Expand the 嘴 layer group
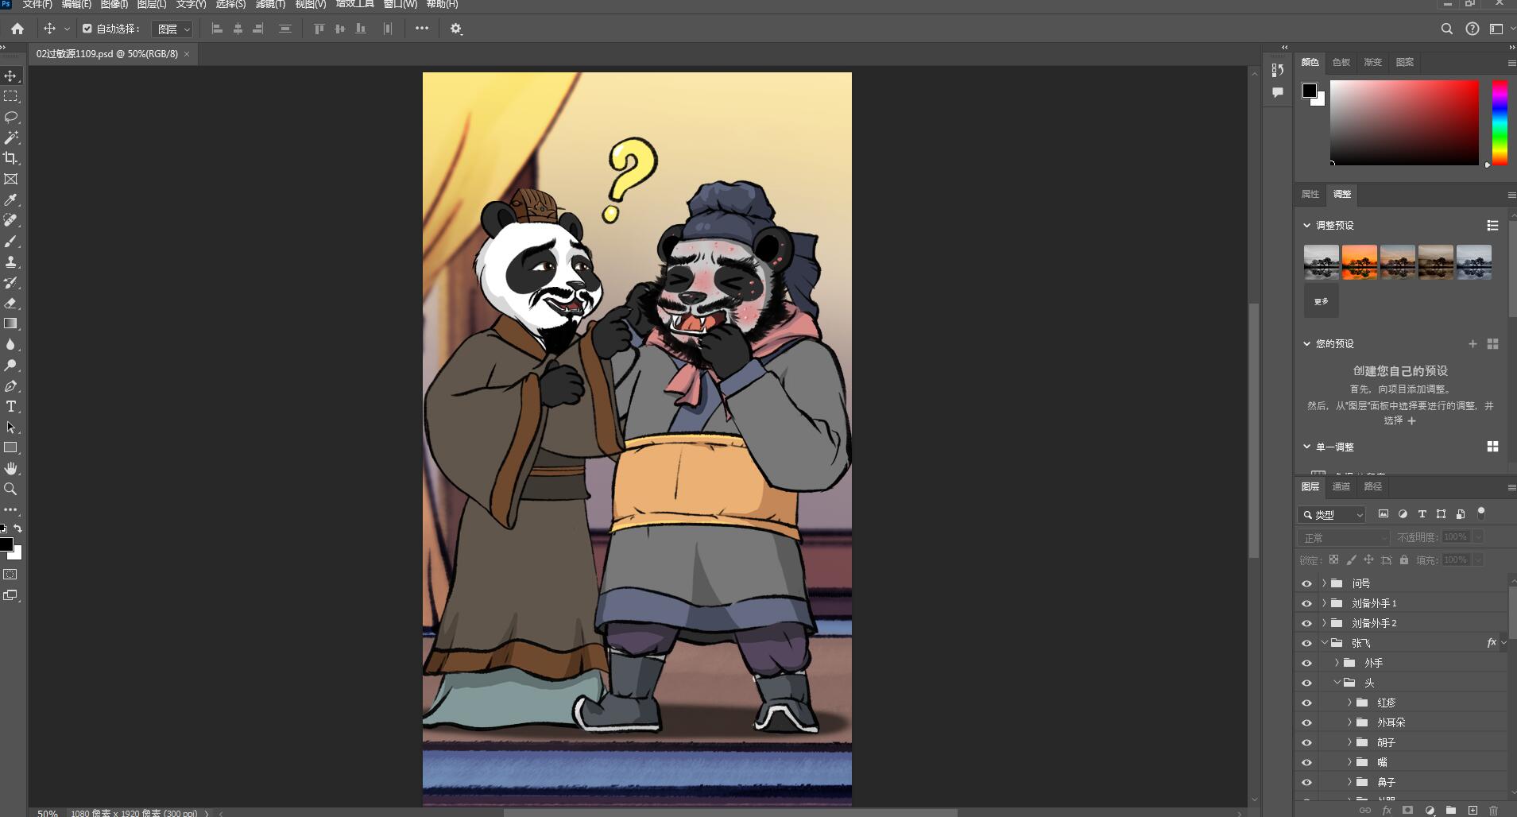This screenshot has height=817, width=1517. [1349, 762]
